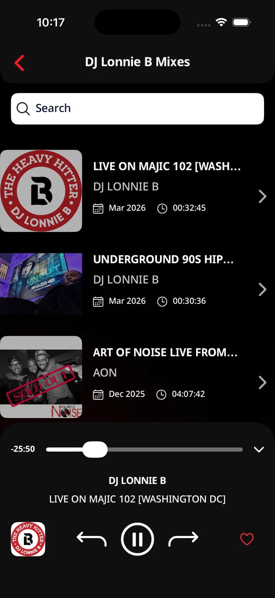Click the Dec 2025 date text
Screen dimensions: 275x598
pos(127,394)
